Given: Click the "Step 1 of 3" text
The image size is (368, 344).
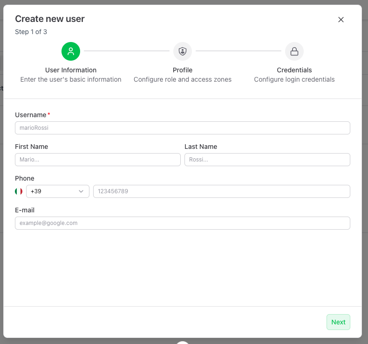Looking at the screenshot, I should tap(31, 32).
